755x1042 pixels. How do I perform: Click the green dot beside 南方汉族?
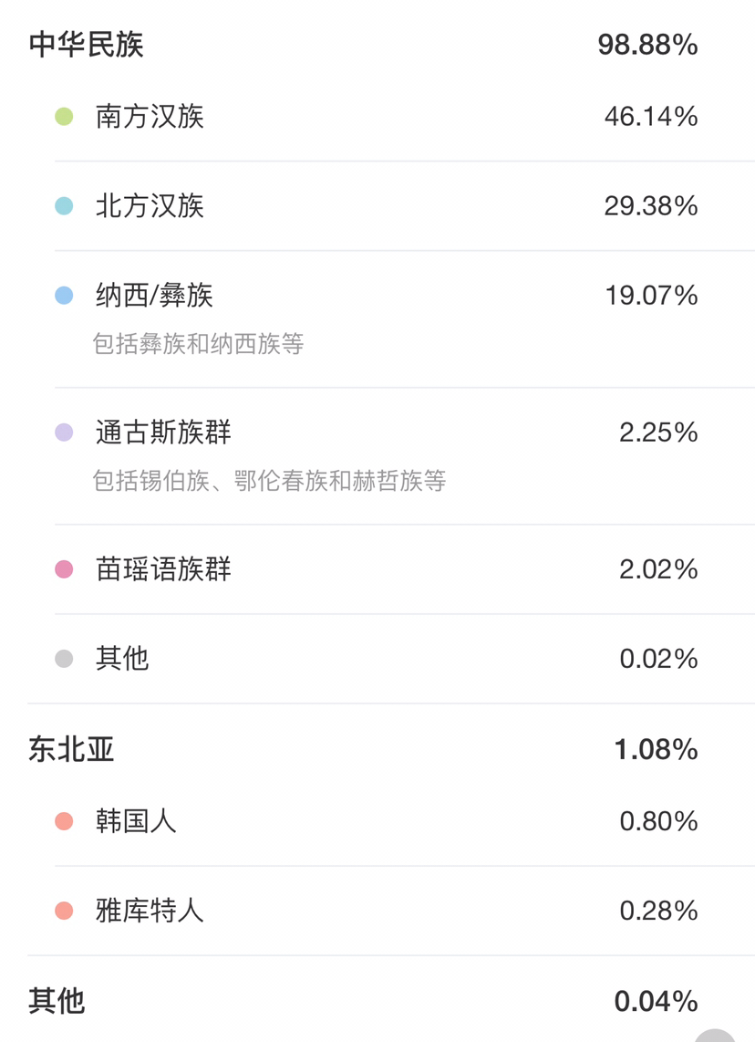pos(64,117)
